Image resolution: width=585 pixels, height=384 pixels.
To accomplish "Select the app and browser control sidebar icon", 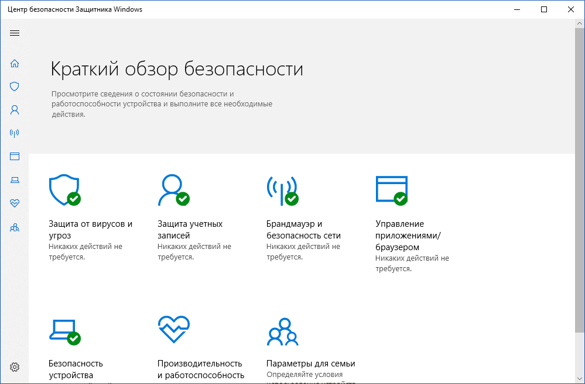I will coord(14,156).
